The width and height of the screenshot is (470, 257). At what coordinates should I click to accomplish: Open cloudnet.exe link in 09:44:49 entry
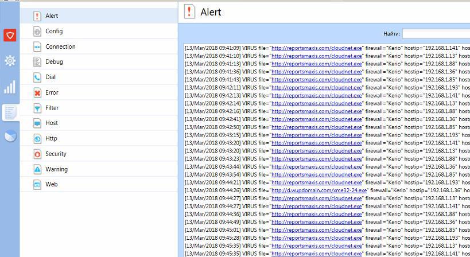(317, 222)
